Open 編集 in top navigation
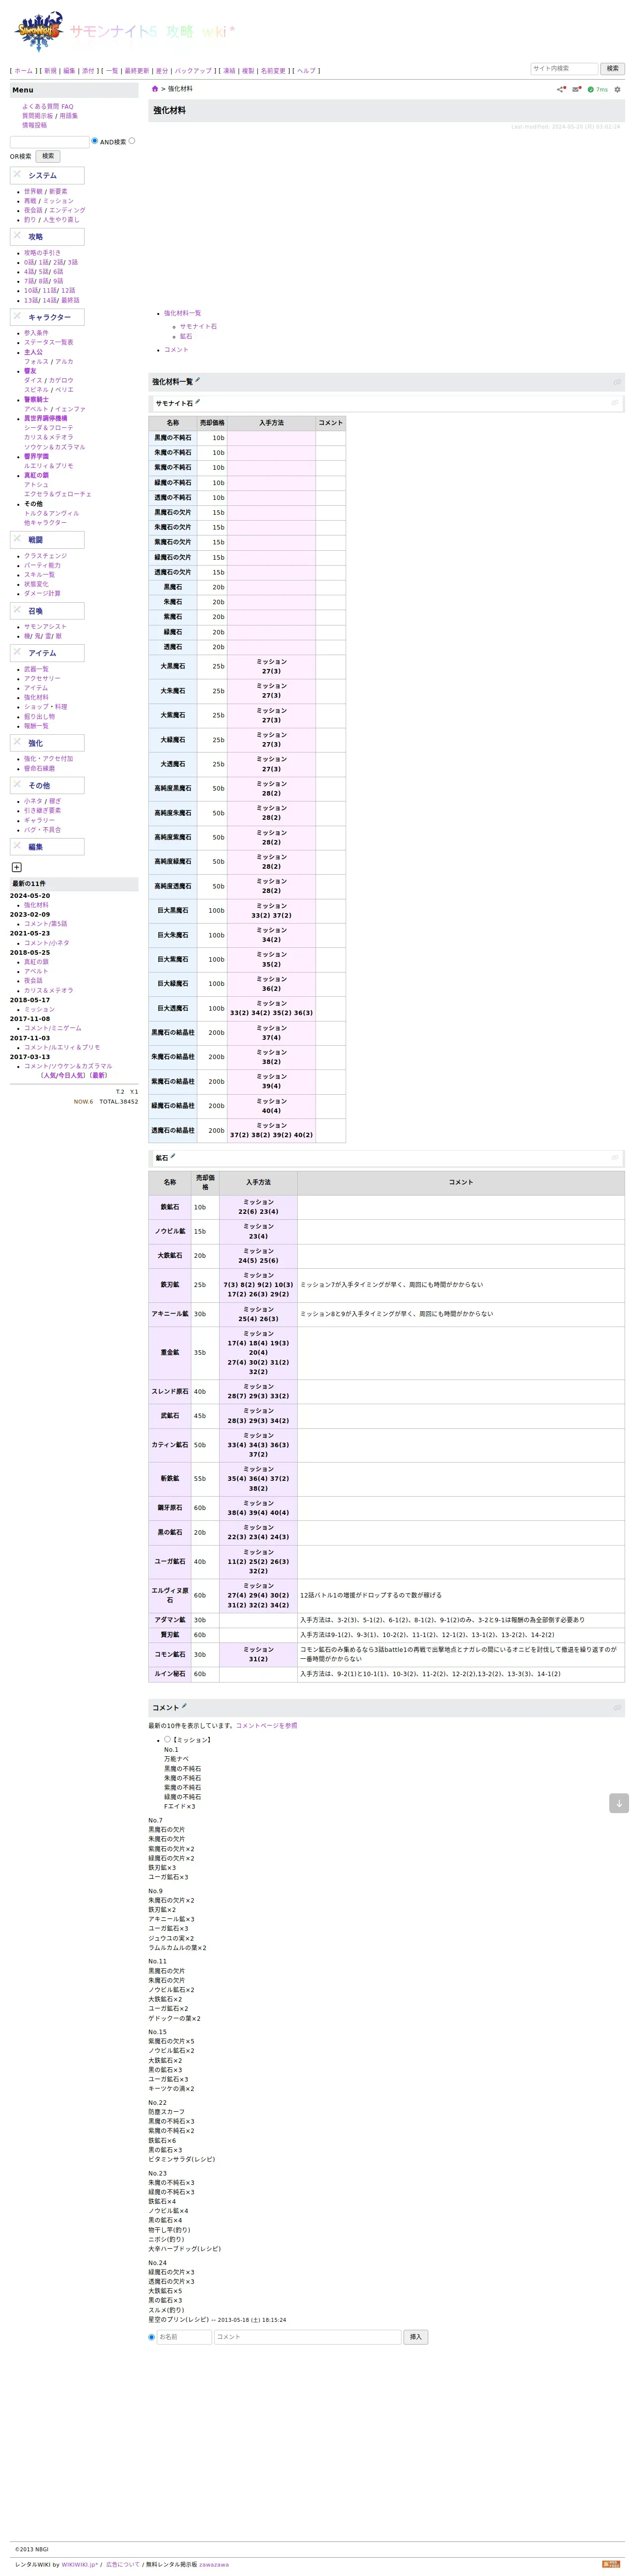635x2576 pixels. 69,71
